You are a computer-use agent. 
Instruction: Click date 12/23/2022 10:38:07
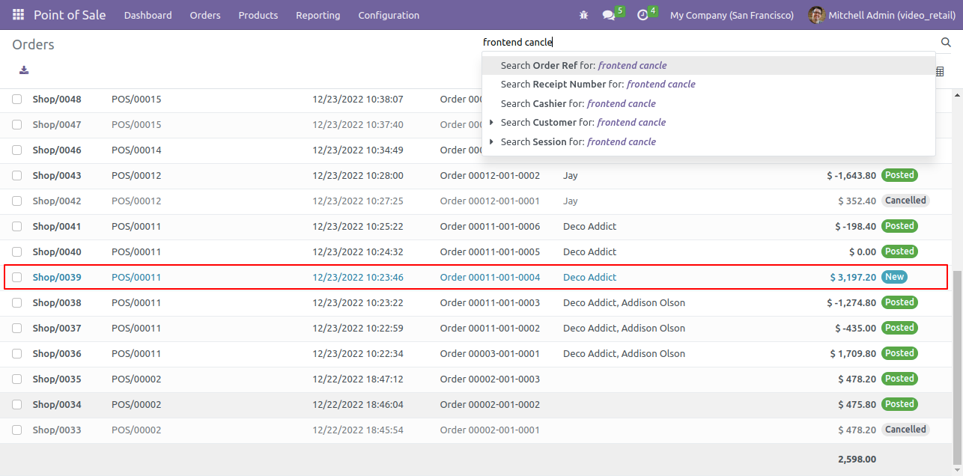point(358,100)
